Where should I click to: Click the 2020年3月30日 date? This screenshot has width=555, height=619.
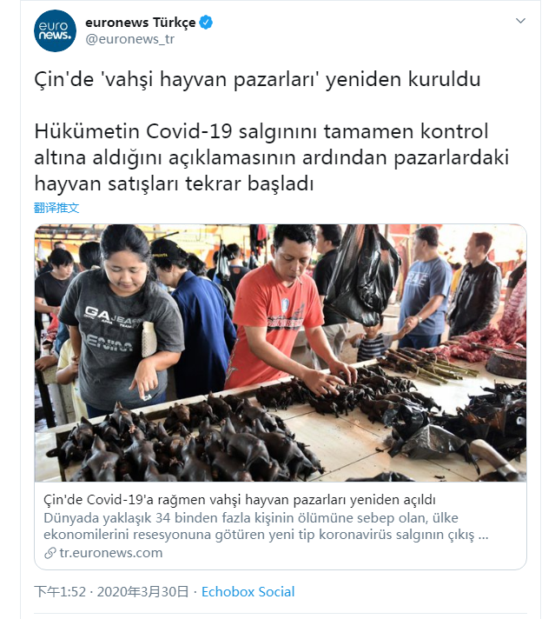click(142, 592)
